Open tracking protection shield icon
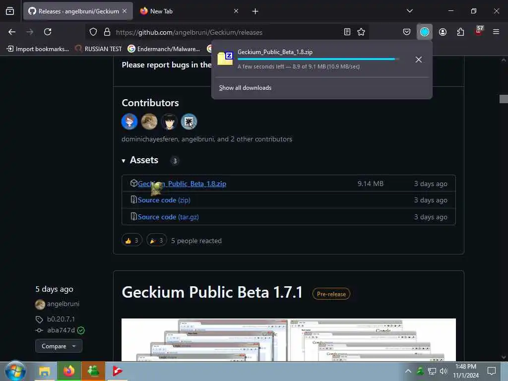Image resolution: width=508 pixels, height=381 pixels. [x=93, y=32]
